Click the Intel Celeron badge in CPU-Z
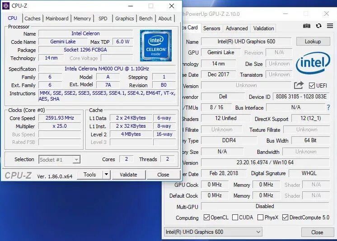This screenshot has width=337, height=241. 155,46
